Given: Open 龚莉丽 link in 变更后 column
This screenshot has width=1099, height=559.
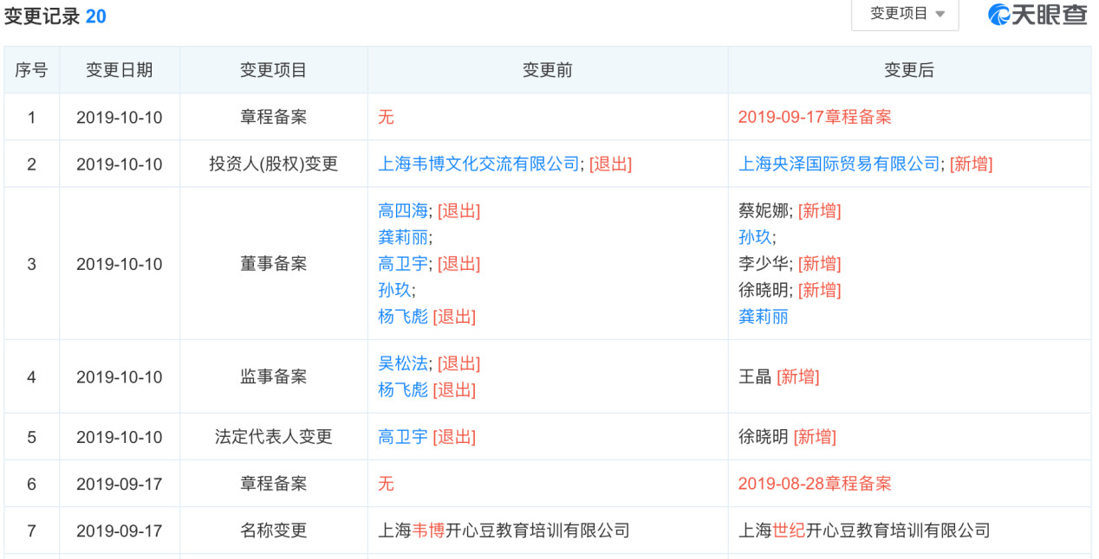Looking at the screenshot, I should tap(764, 317).
